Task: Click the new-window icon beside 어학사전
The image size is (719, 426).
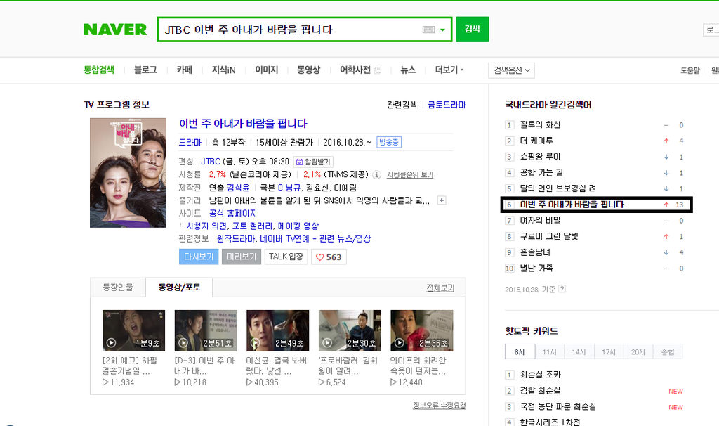Action: click(x=378, y=70)
